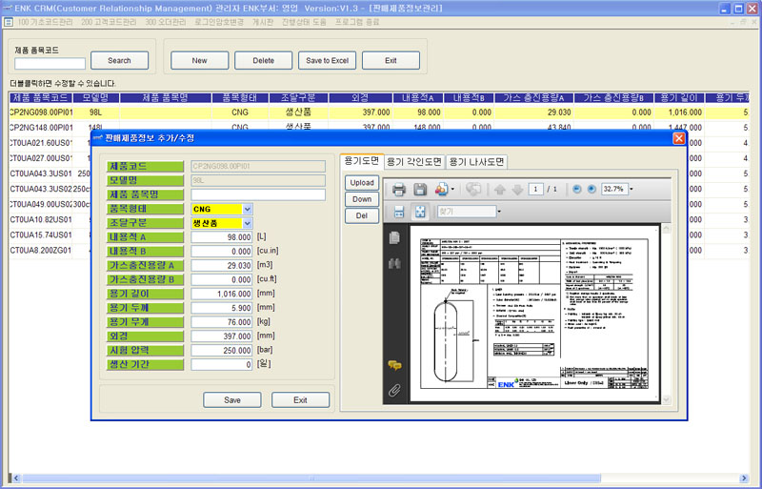Click the Save to Excel button
This screenshot has height=489, width=762.
pyautogui.click(x=327, y=61)
